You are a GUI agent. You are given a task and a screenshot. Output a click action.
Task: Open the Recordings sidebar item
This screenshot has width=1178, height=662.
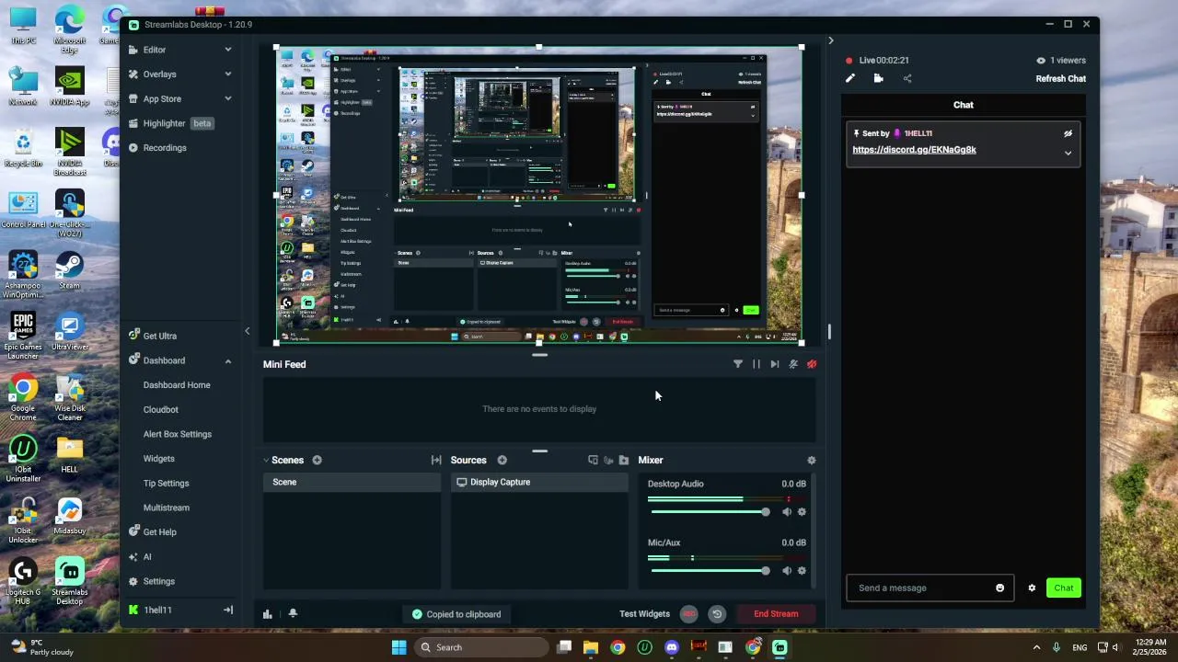pyautogui.click(x=165, y=148)
